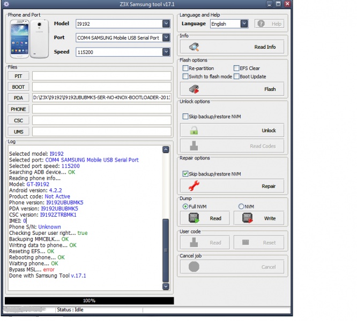Click the UMS file path field

click(102, 132)
